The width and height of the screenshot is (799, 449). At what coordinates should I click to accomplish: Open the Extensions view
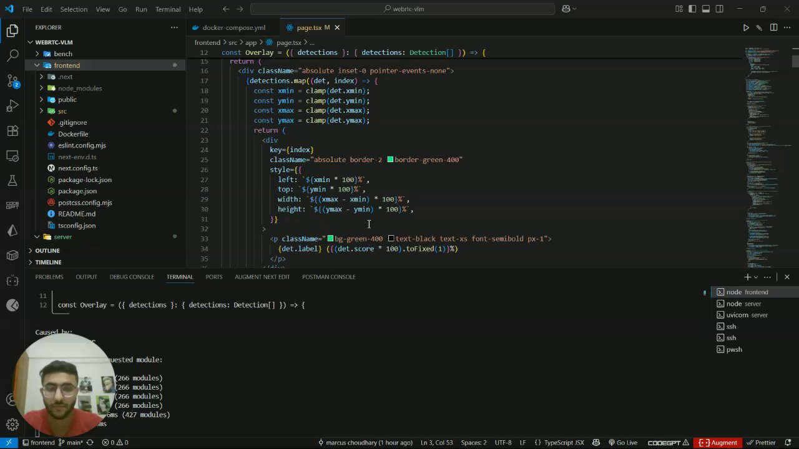point(12,131)
